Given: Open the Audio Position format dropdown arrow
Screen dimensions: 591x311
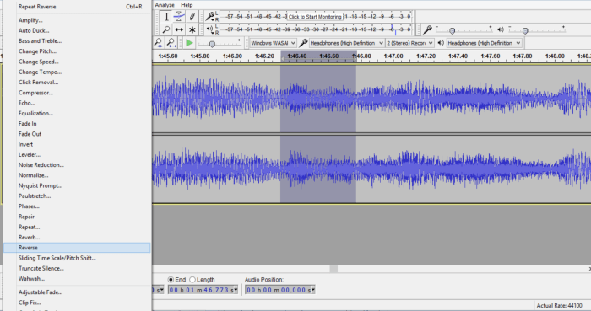Looking at the screenshot, I should 312,290.
